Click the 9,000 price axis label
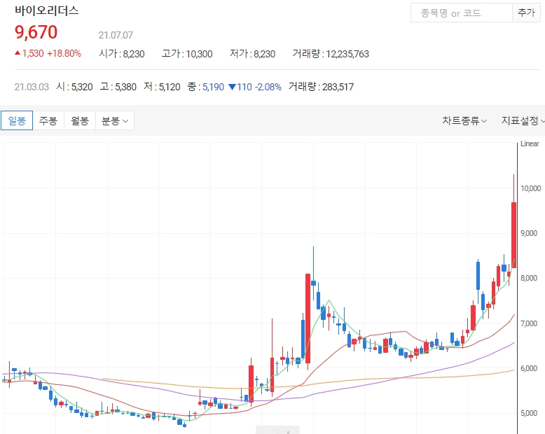The image size is (545, 434). [x=529, y=233]
